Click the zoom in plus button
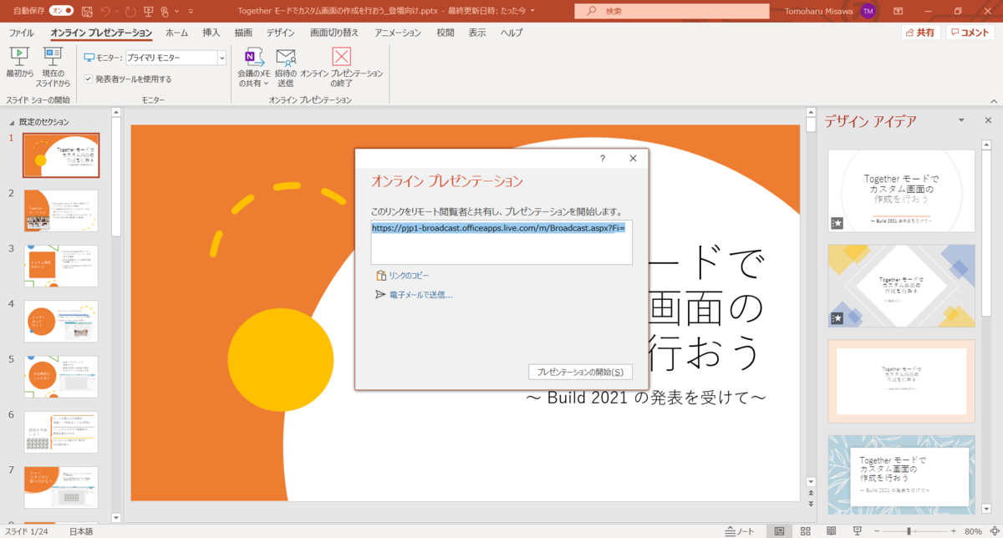The width and height of the screenshot is (1003, 538). 955,531
